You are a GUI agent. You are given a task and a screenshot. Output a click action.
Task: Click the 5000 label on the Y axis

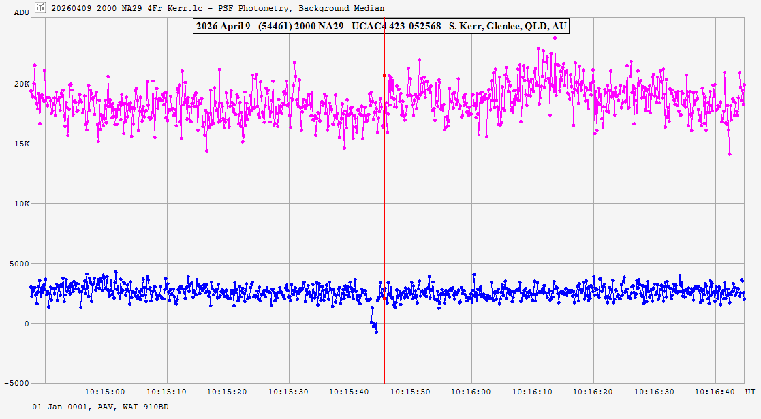point(20,264)
